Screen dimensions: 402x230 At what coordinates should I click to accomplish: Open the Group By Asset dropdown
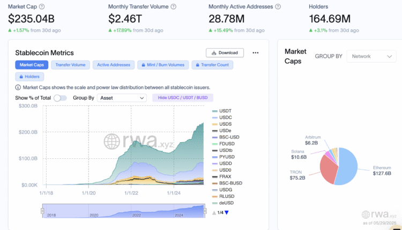pos(122,98)
